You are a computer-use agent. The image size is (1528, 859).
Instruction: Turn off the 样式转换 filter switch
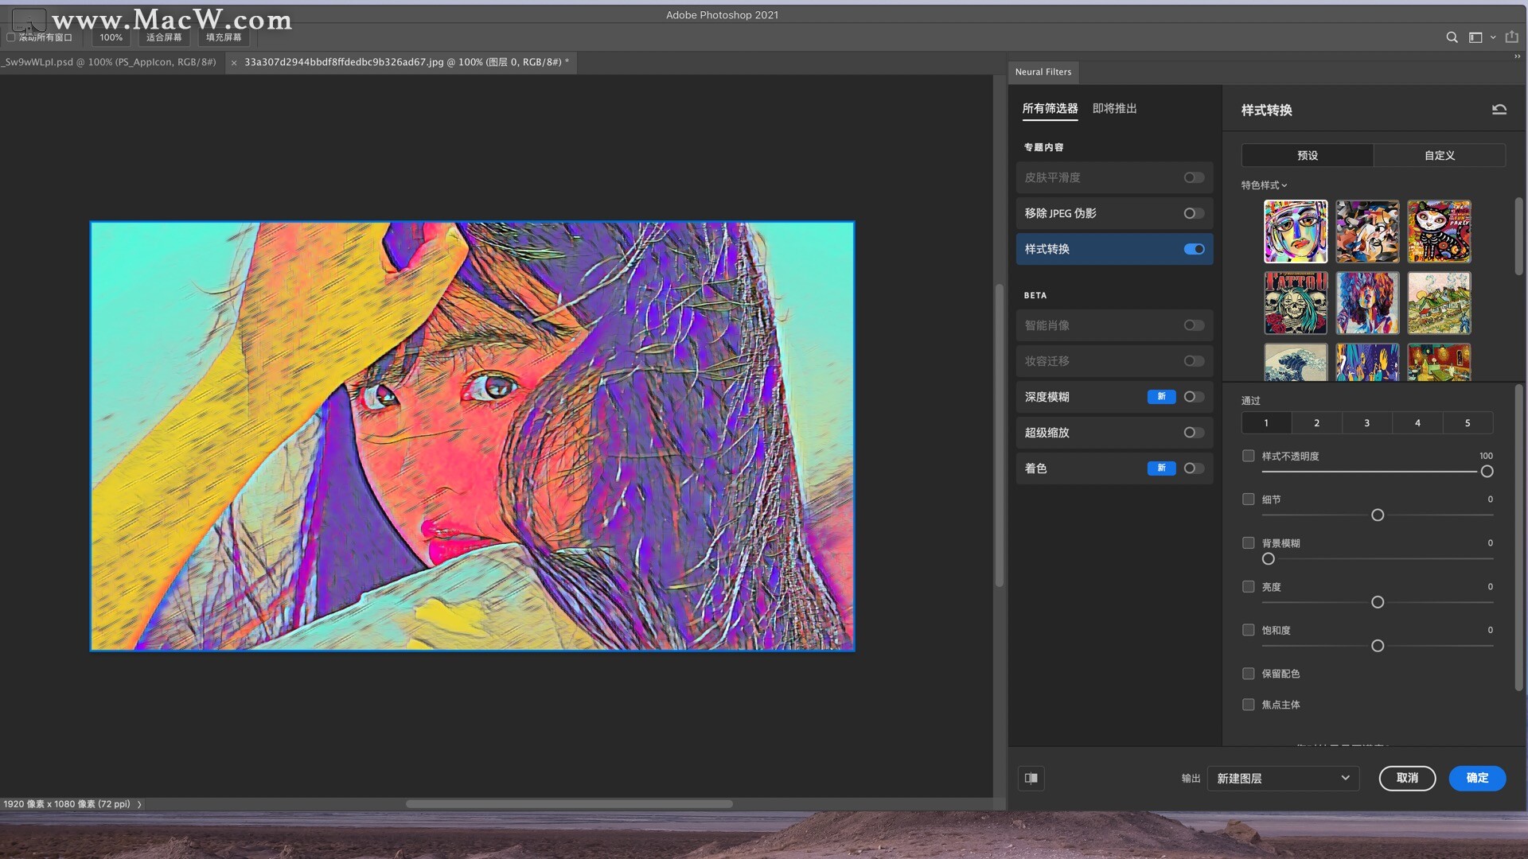(x=1194, y=249)
